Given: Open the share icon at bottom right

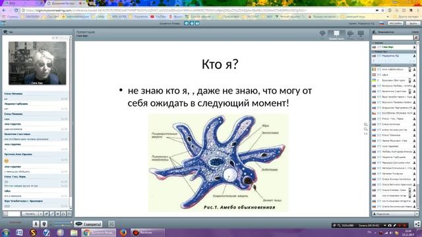Looking at the screenshot, I should click(x=417, y=224).
